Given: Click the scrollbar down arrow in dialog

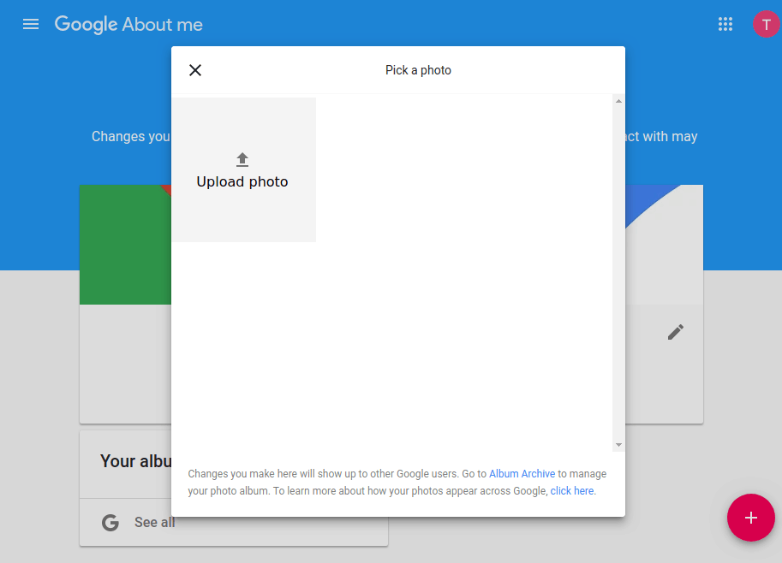Looking at the screenshot, I should tap(618, 445).
